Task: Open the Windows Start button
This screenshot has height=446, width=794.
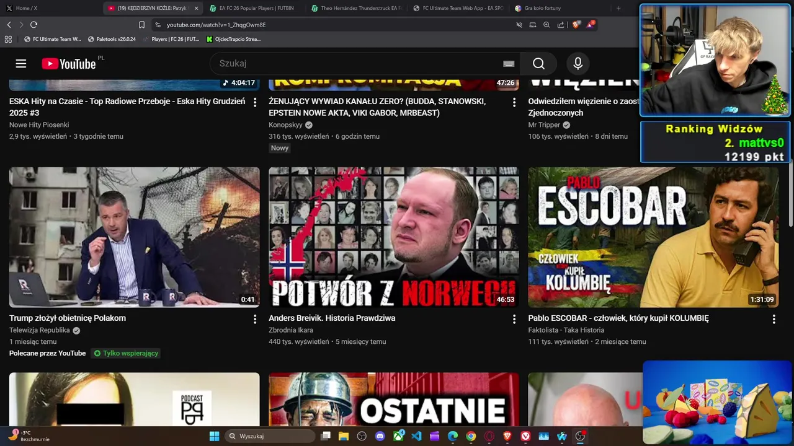Action: (214, 436)
